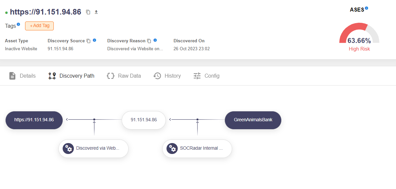Open the History tab
This screenshot has height=189, width=396.
pyautogui.click(x=167, y=76)
